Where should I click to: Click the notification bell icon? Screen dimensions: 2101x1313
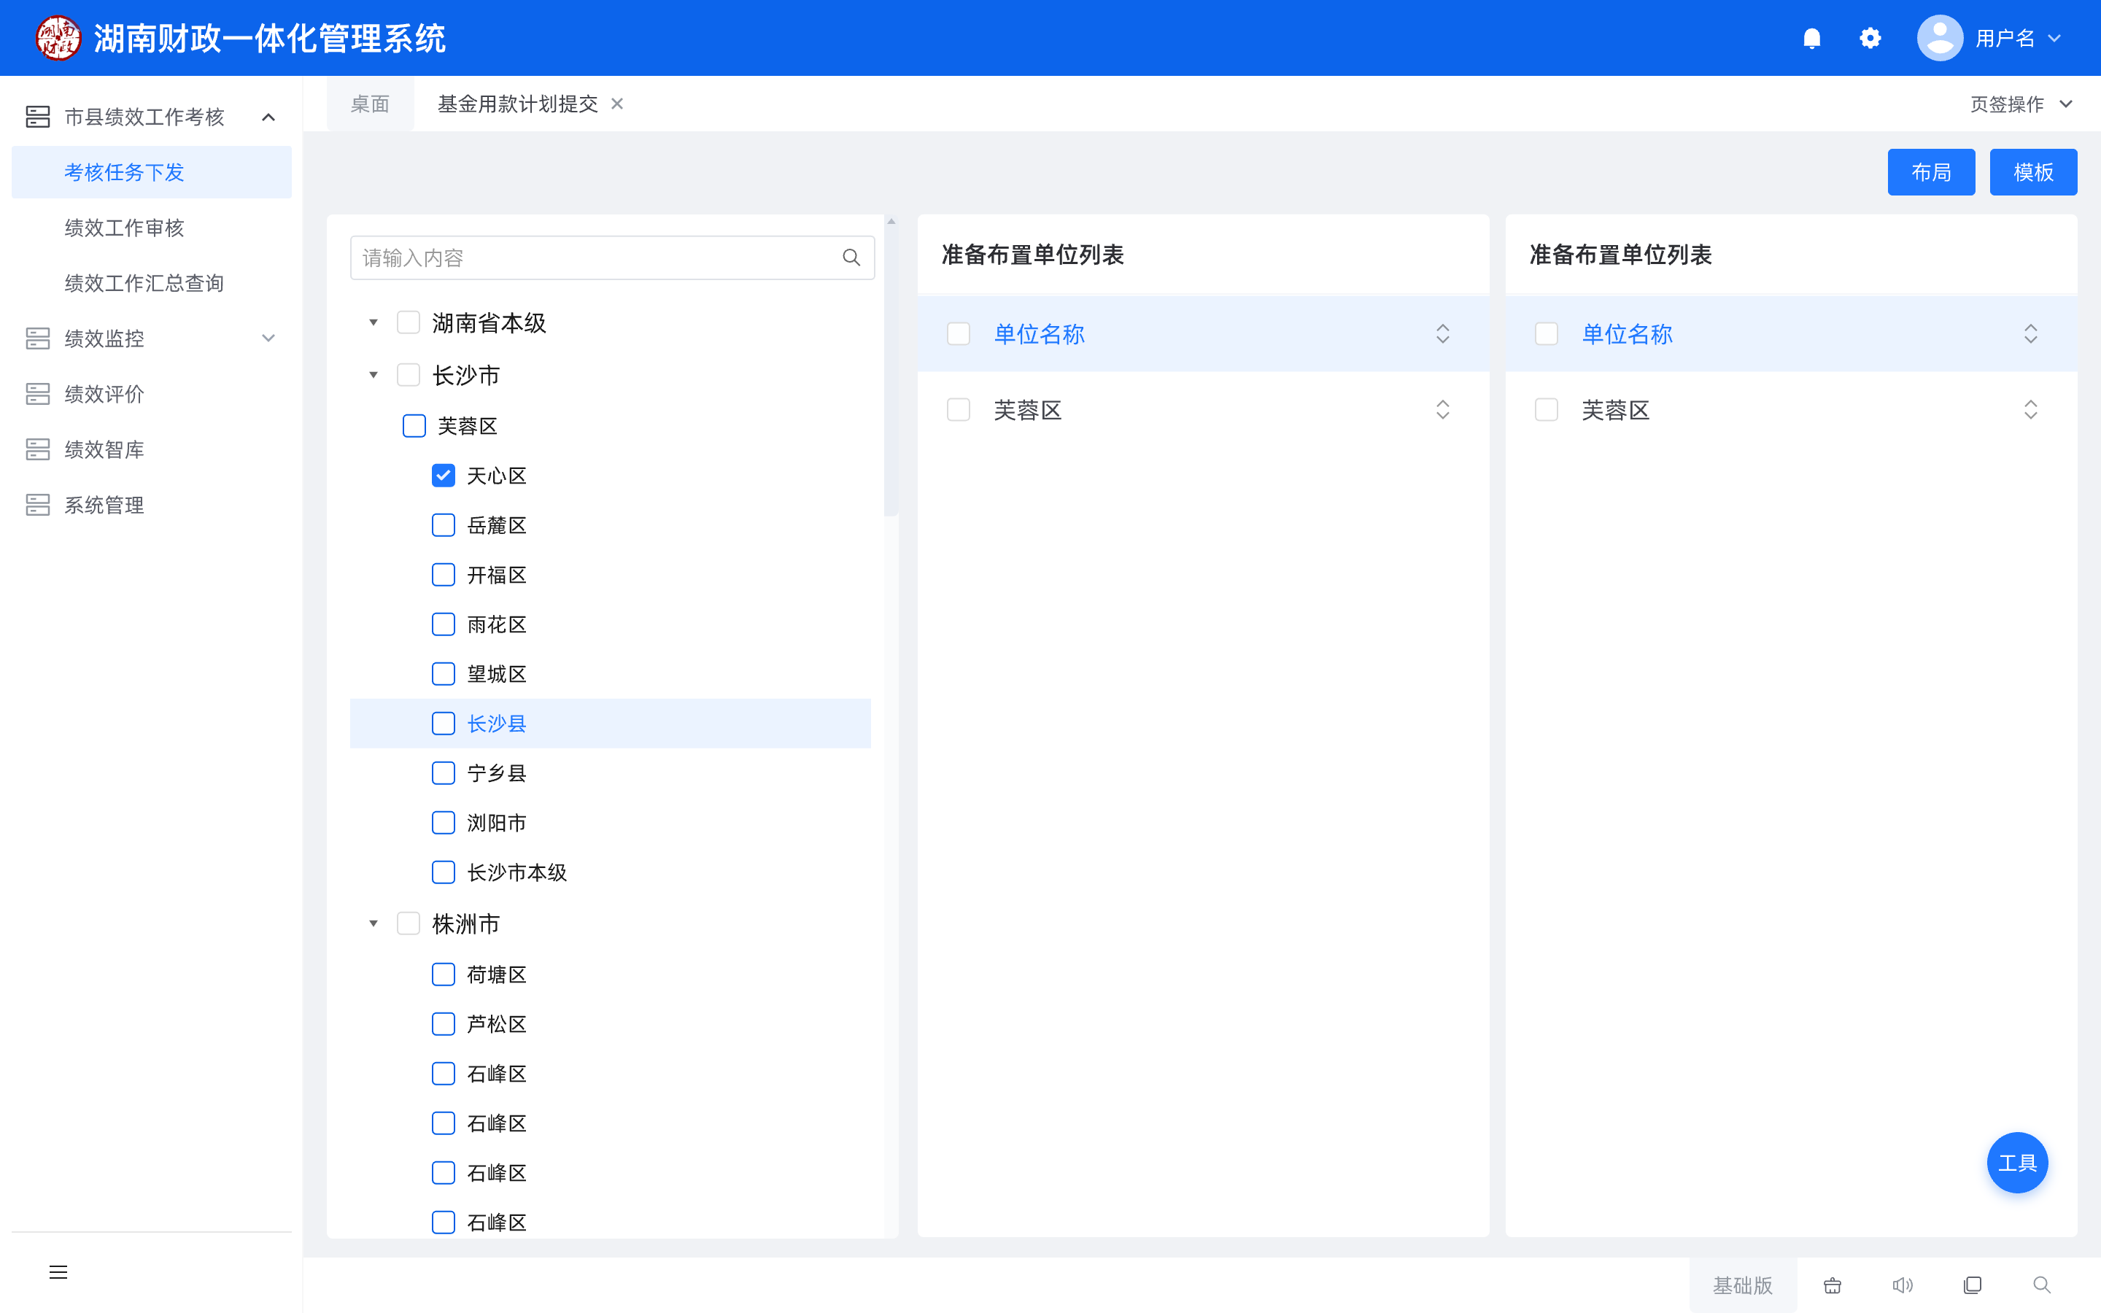point(1812,38)
